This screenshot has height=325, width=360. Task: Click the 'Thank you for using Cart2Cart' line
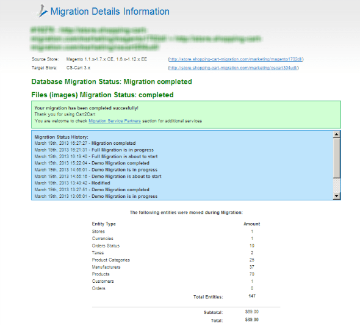point(65,114)
